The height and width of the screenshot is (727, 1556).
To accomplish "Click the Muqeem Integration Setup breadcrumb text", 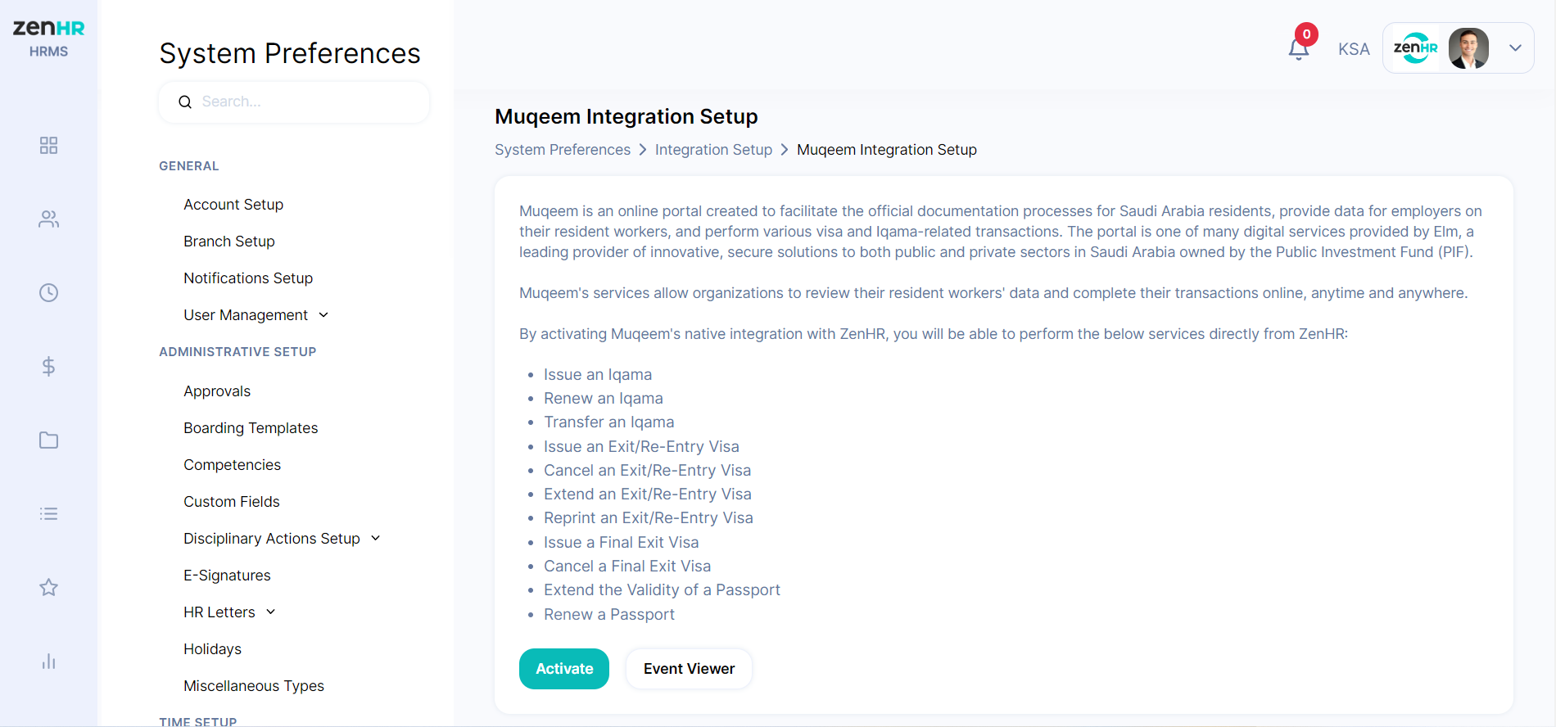I will [x=887, y=150].
